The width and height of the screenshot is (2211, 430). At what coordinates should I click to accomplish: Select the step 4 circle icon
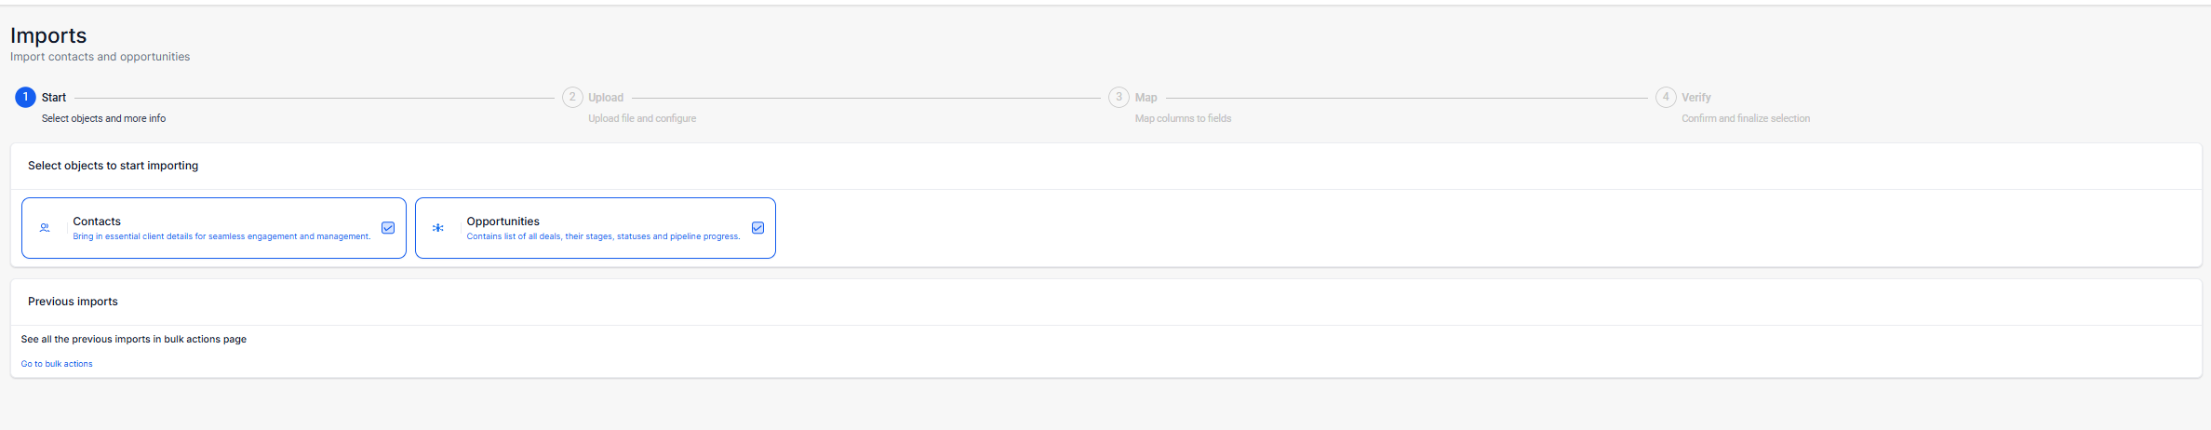coord(1666,97)
